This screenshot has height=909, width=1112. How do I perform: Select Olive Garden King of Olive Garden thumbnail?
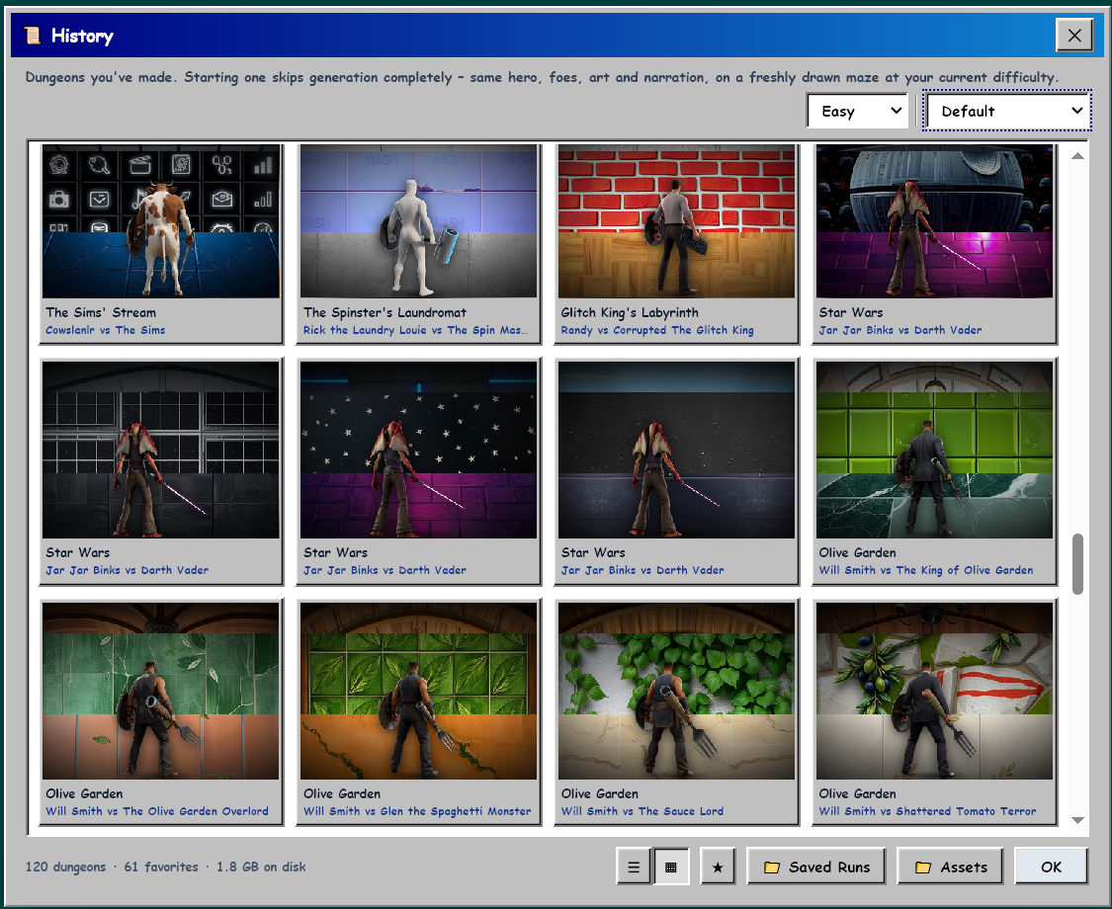point(934,450)
